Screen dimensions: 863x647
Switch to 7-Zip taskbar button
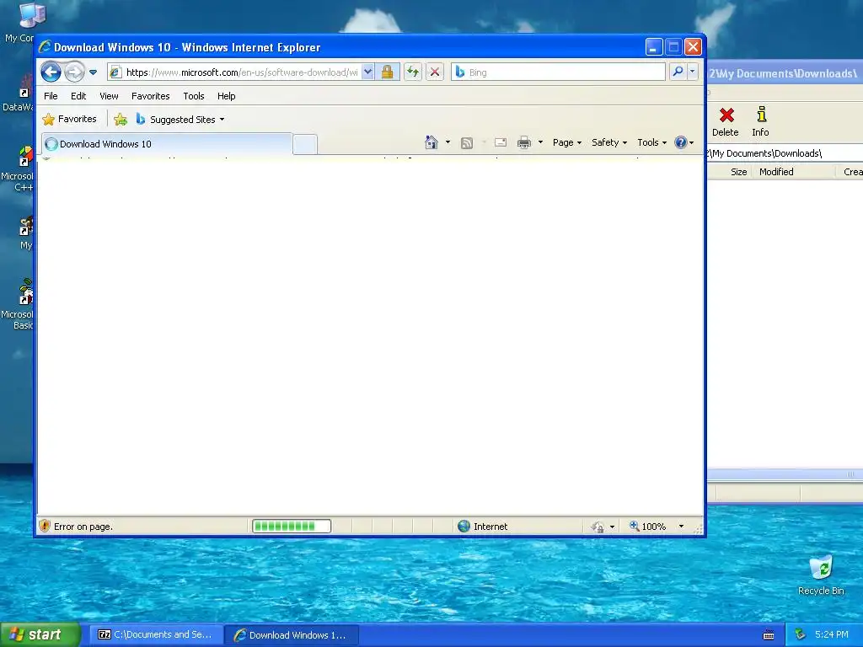(156, 634)
